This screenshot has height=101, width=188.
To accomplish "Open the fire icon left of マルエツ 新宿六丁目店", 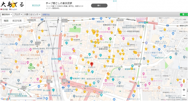I will 146,49.
